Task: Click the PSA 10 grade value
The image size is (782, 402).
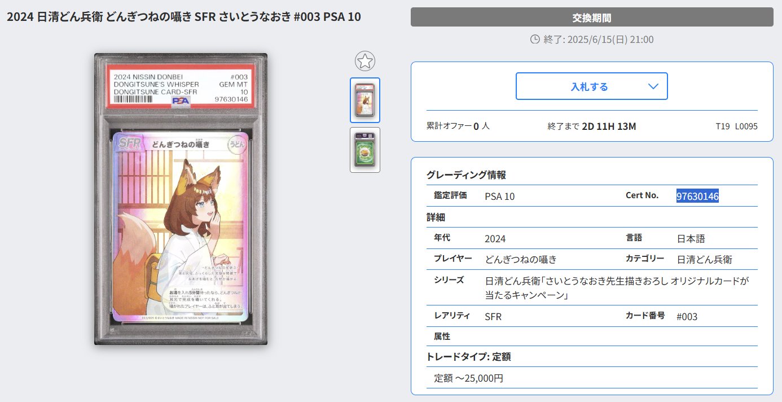Action: [x=500, y=196]
